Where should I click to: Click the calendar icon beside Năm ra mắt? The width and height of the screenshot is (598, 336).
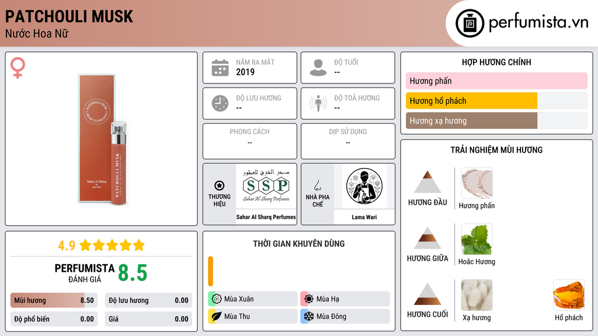220,68
